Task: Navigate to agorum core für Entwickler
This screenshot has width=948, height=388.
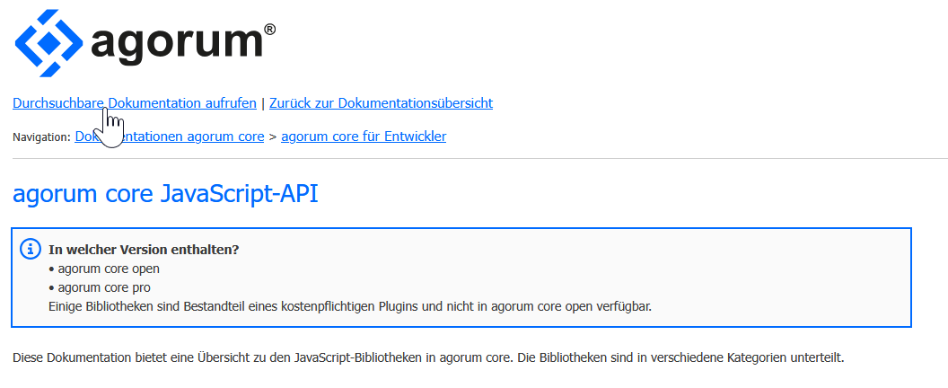Action: coord(364,137)
